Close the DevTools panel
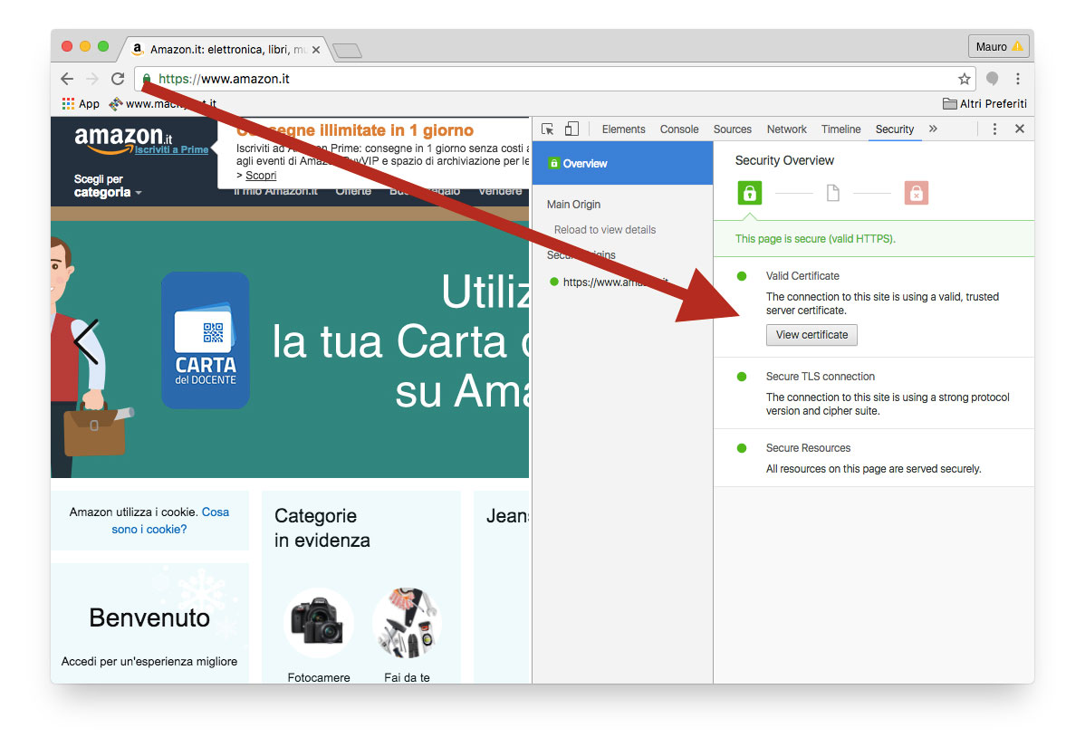Image resolution: width=1085 pixels, height=756 pixels. click(1019, 129)
